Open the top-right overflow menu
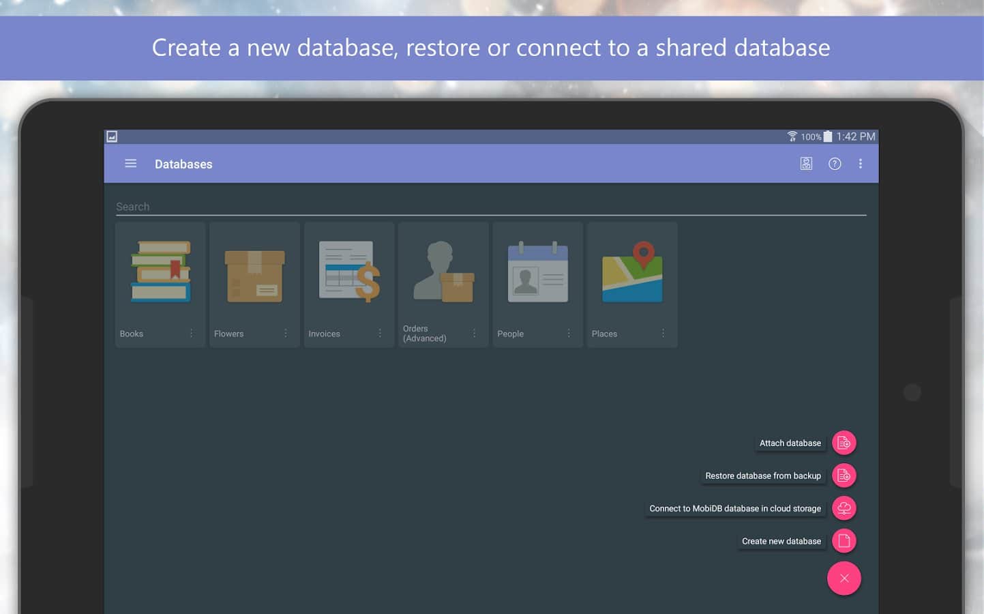The width and height of the screenshot is (984, 614). pos(860,164)
